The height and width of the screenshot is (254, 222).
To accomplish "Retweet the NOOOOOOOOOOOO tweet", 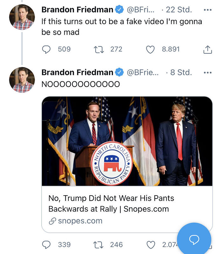I will (99, 244).
